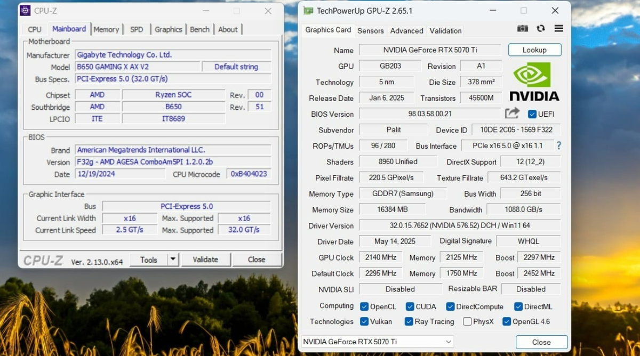
Task: Click the GPU-Z refresh icon
Action: pos(541,28)
